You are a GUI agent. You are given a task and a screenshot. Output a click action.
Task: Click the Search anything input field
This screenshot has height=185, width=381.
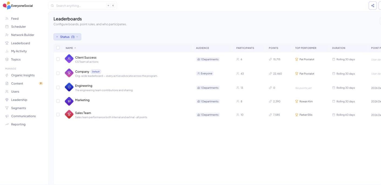coord(82,6)
